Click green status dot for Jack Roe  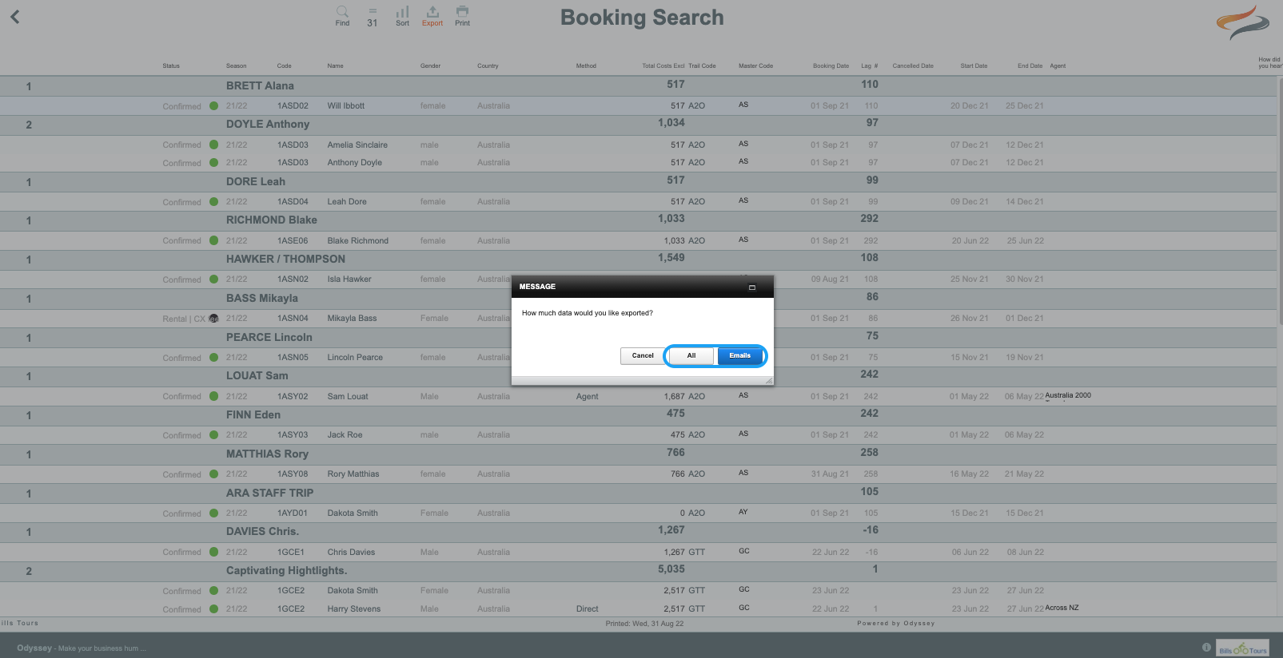pyautogui.click(x=213, y=435)
